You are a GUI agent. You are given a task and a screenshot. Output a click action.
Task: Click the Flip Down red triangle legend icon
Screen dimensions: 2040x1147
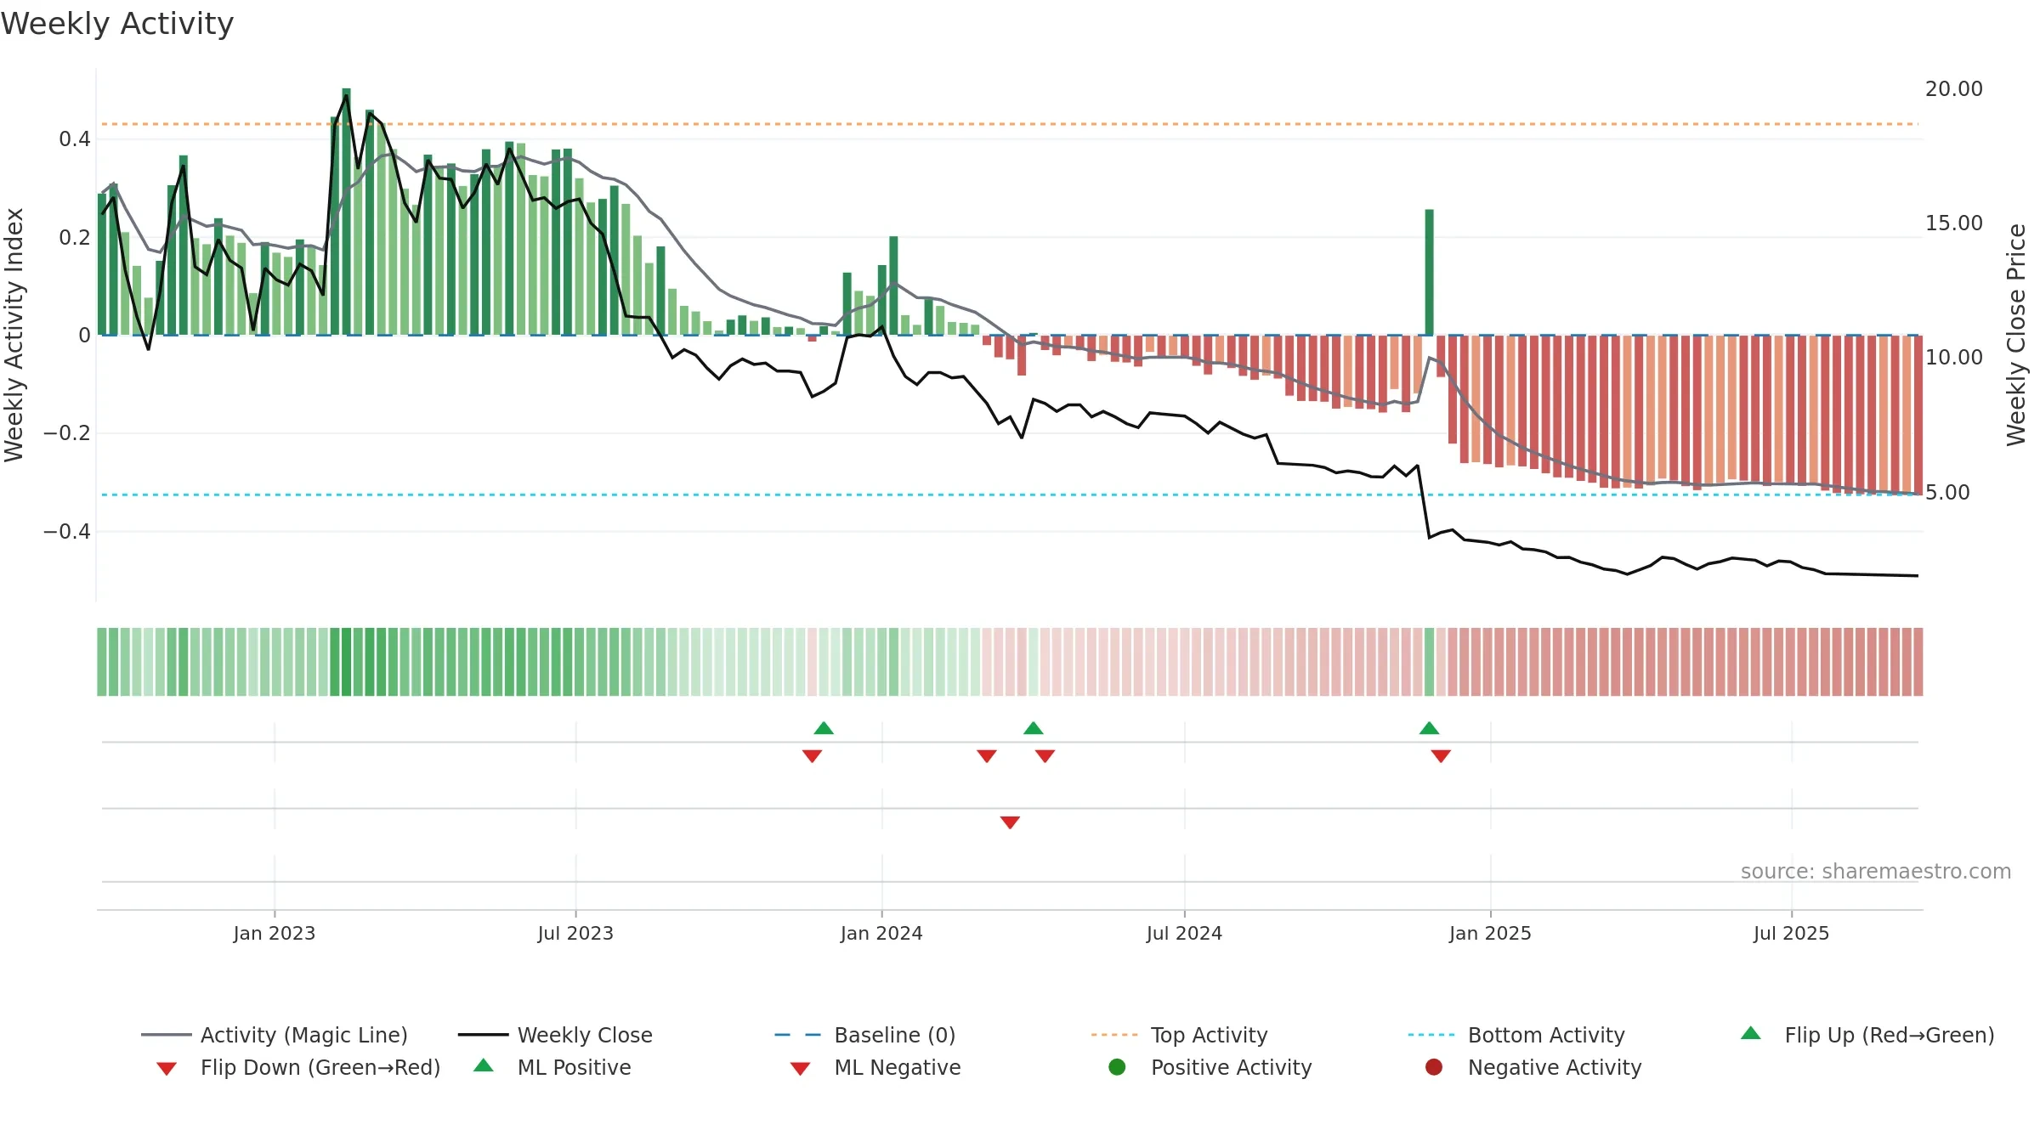pyautogui.click(x=167, y=1069)
